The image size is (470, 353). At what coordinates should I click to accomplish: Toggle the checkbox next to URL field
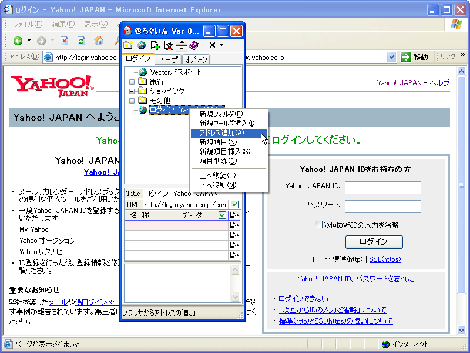point(234,205)
